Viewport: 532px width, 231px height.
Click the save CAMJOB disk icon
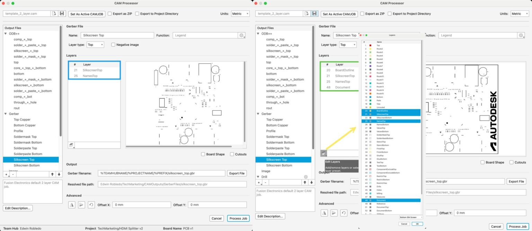pos(62,13)
